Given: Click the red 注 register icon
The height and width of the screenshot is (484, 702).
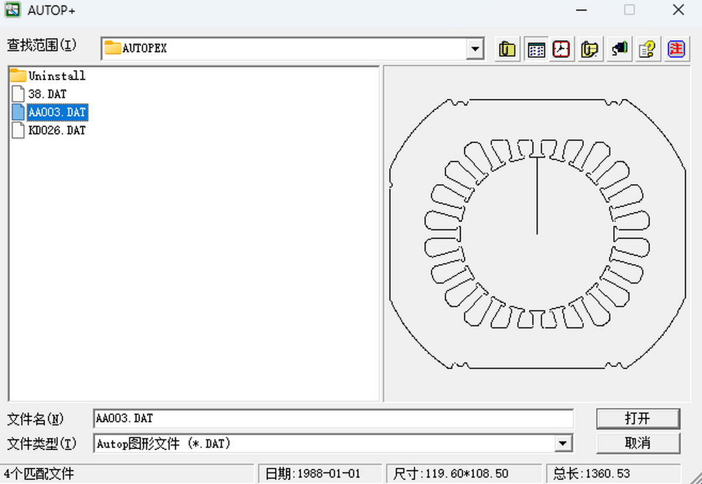Looking at the screenshot, I should [x=676, y=49].
